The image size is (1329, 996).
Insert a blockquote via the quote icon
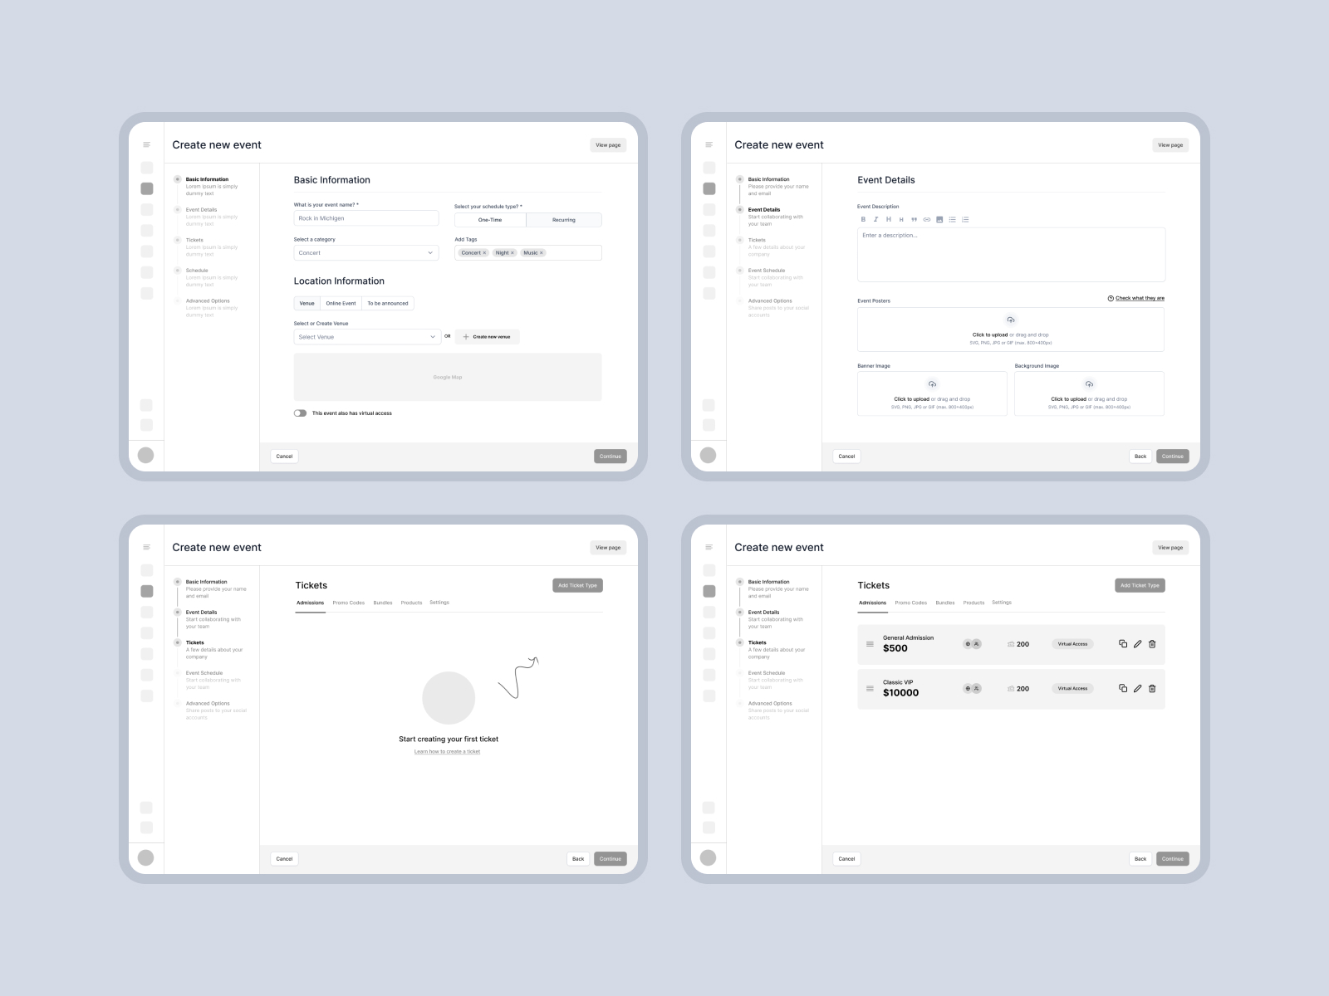914,220
